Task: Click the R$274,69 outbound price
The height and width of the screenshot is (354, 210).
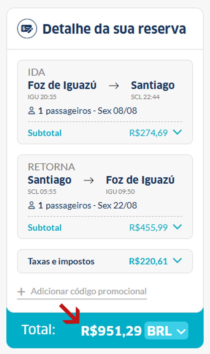Action: 148,133
